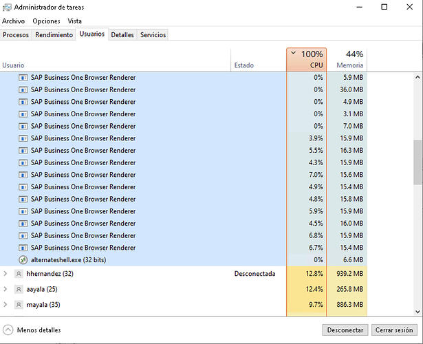Viewport: 423px width, 344px height.
Task: Click the vertical scrollbar down arrow
Action: (418, 312)
